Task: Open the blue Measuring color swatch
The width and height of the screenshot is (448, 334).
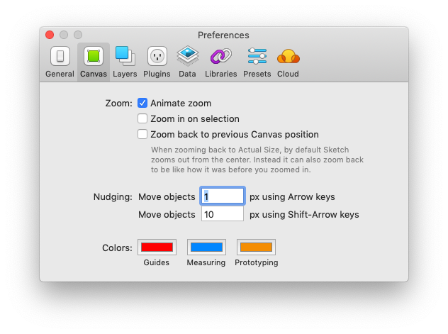Action: (206, 247)
